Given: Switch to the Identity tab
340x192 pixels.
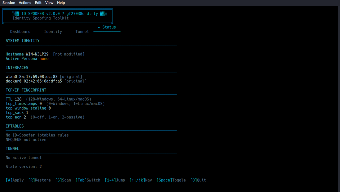Looking at the screenshot, I should click(x=53, y=32).
